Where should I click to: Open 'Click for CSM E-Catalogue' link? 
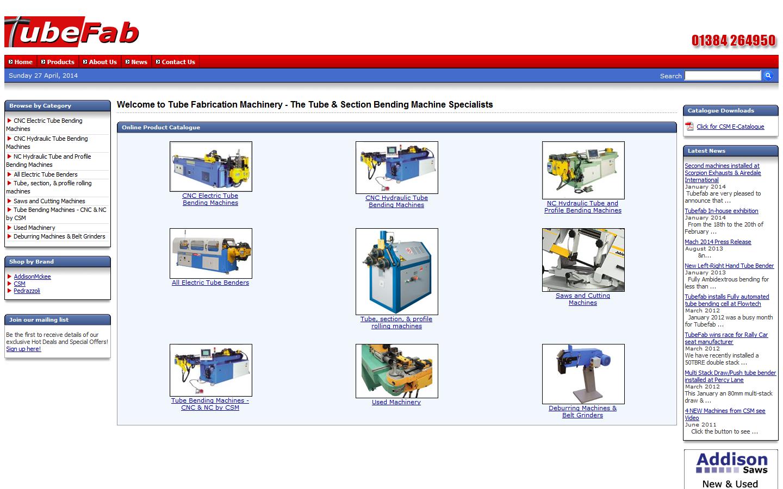tap(730, 127)
